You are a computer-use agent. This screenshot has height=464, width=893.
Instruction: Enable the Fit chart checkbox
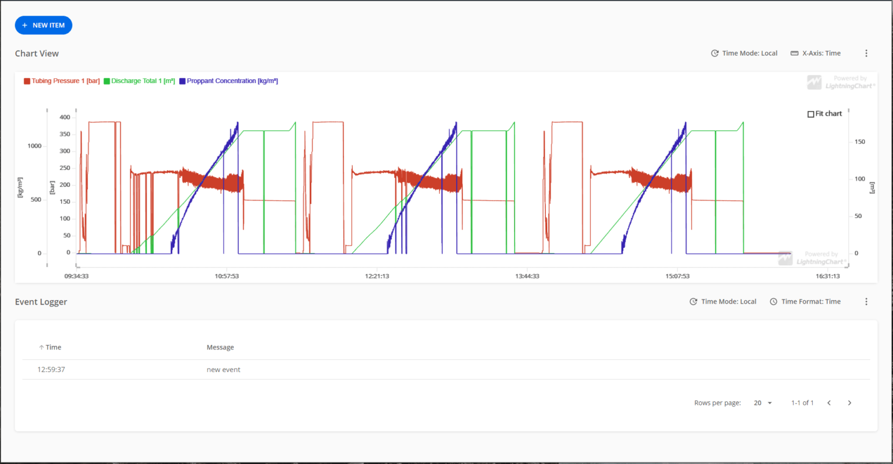coord(810,115)
